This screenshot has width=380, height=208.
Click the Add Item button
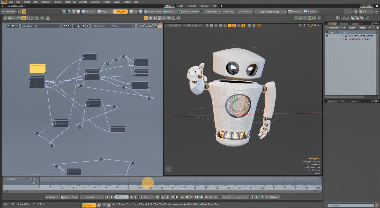[333, 28]
